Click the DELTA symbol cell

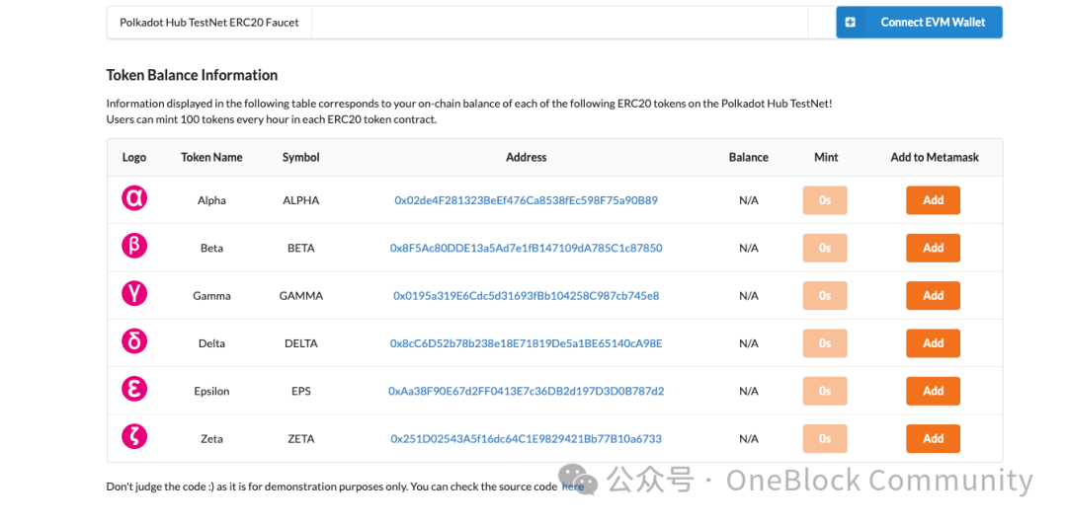(x=300, y=343)
